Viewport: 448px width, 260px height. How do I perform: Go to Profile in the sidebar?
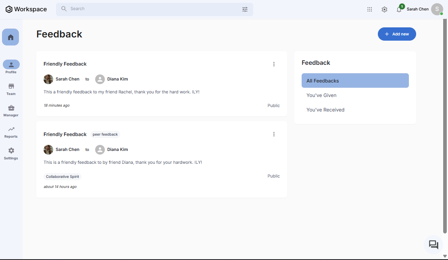[x=11, y=65]
